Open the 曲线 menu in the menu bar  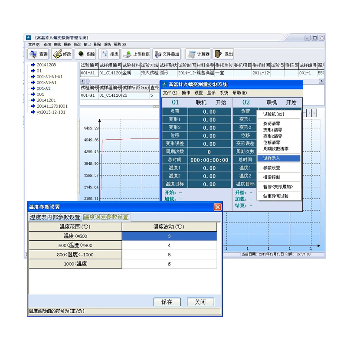[57, 45]
